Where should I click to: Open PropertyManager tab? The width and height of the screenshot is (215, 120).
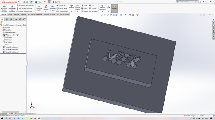[x=7, y=19]
